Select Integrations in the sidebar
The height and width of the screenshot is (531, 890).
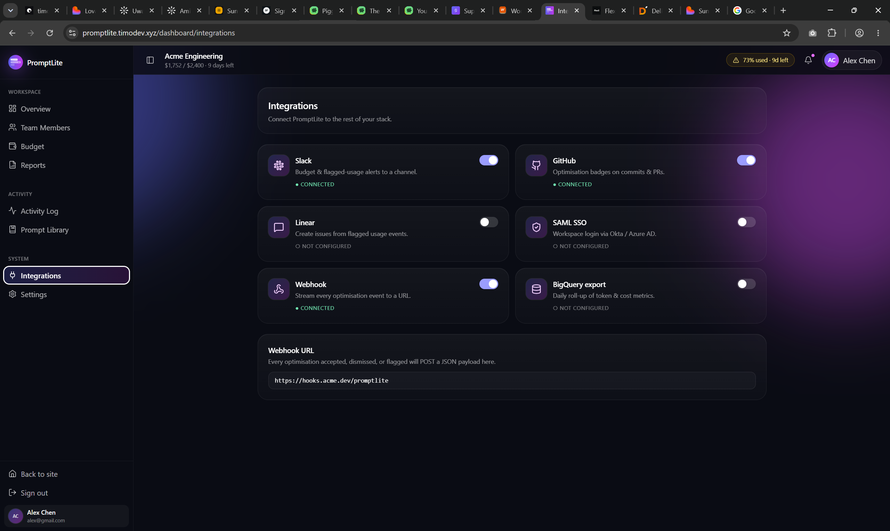[66, 276]
